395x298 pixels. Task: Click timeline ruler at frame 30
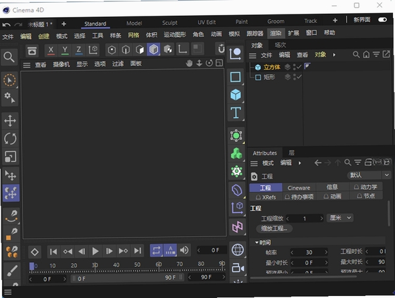pos(95,267)
